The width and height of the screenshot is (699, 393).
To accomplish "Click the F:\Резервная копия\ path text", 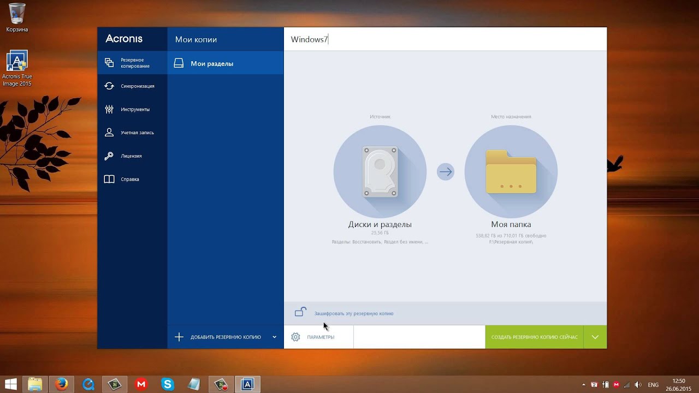I will (511, 241).
